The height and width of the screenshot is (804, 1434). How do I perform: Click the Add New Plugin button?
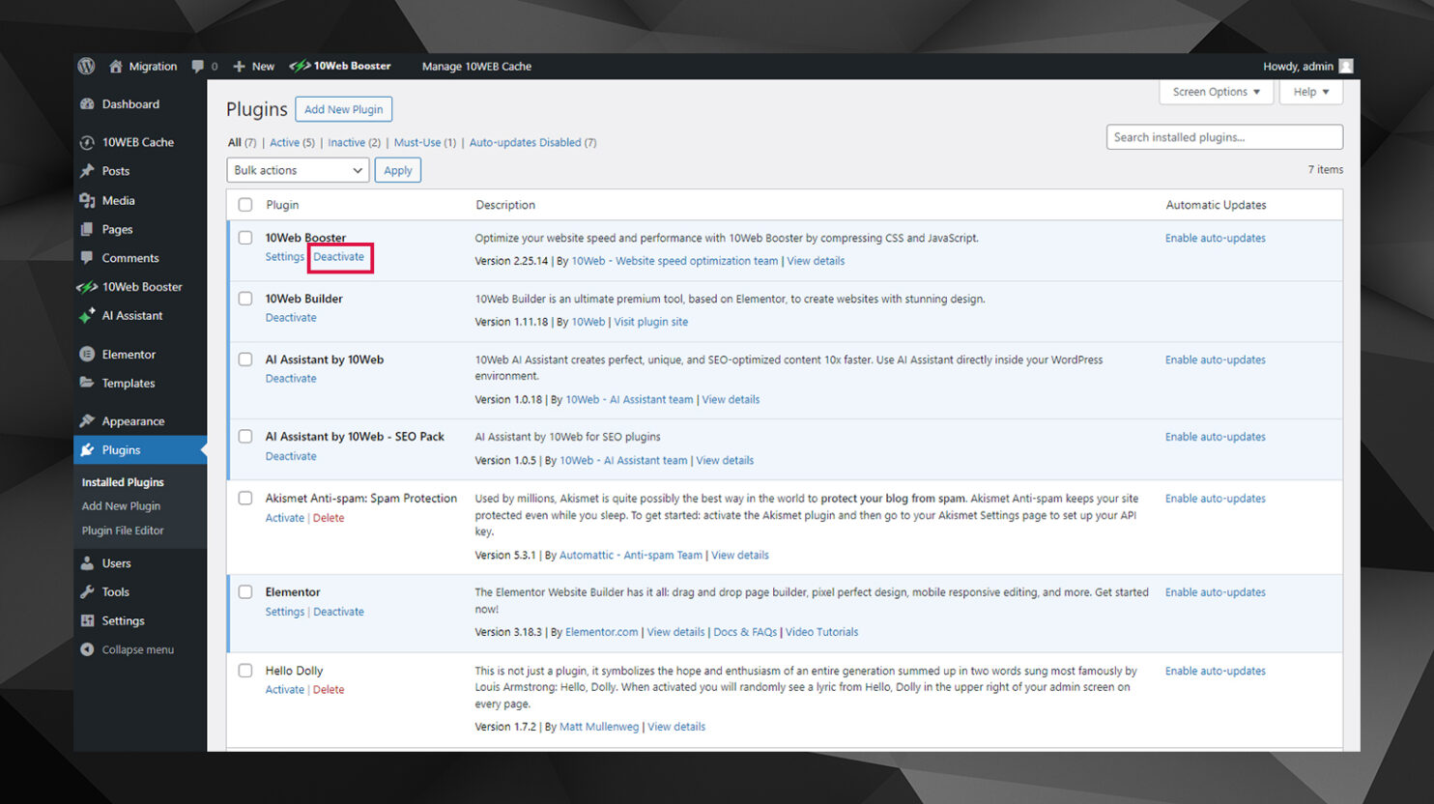pos(343,109)
